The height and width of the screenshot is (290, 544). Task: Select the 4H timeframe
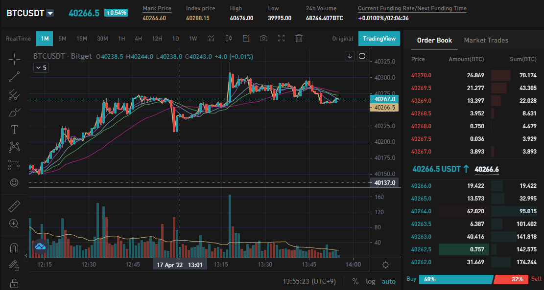point(139,39)
